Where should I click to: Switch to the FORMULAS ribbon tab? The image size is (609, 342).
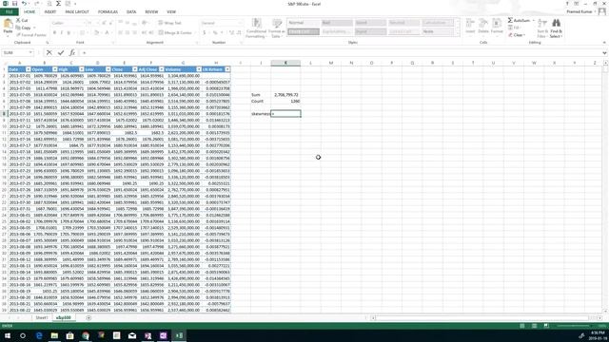[108, 12]
